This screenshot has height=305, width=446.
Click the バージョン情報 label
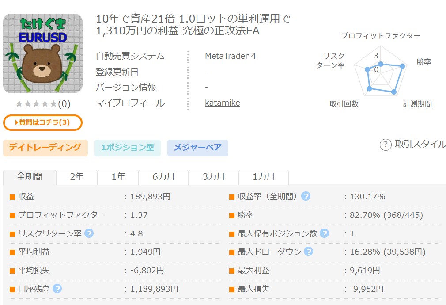pyautogui.click(x=126, y=88)
